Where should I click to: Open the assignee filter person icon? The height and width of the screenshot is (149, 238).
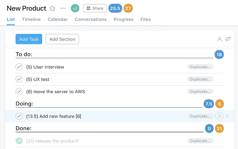coord(220,39)
